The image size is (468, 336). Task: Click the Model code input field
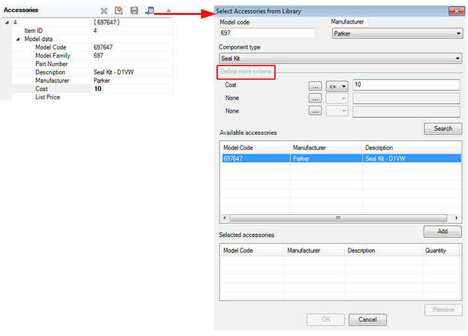[x=267, y=33]
